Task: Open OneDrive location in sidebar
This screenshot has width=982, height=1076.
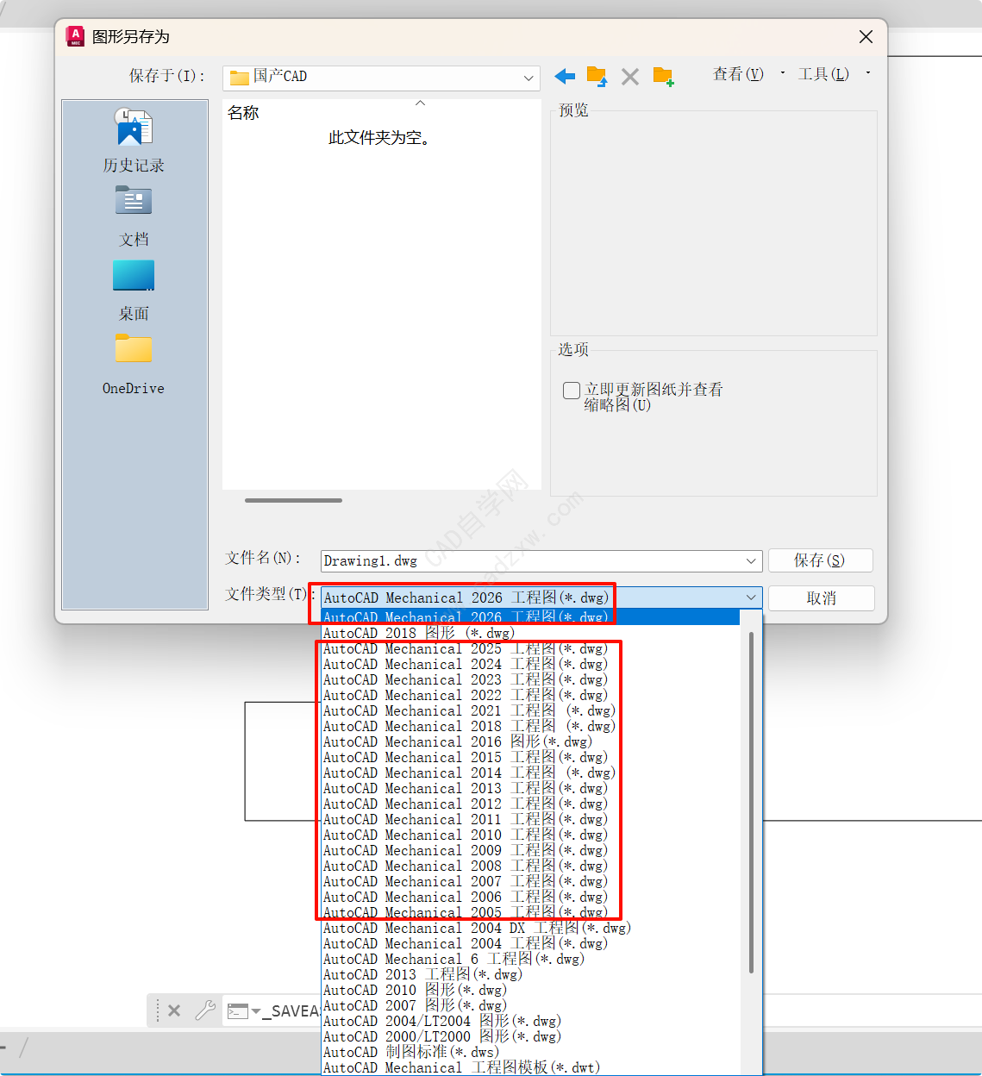Action: coord(134,365)
